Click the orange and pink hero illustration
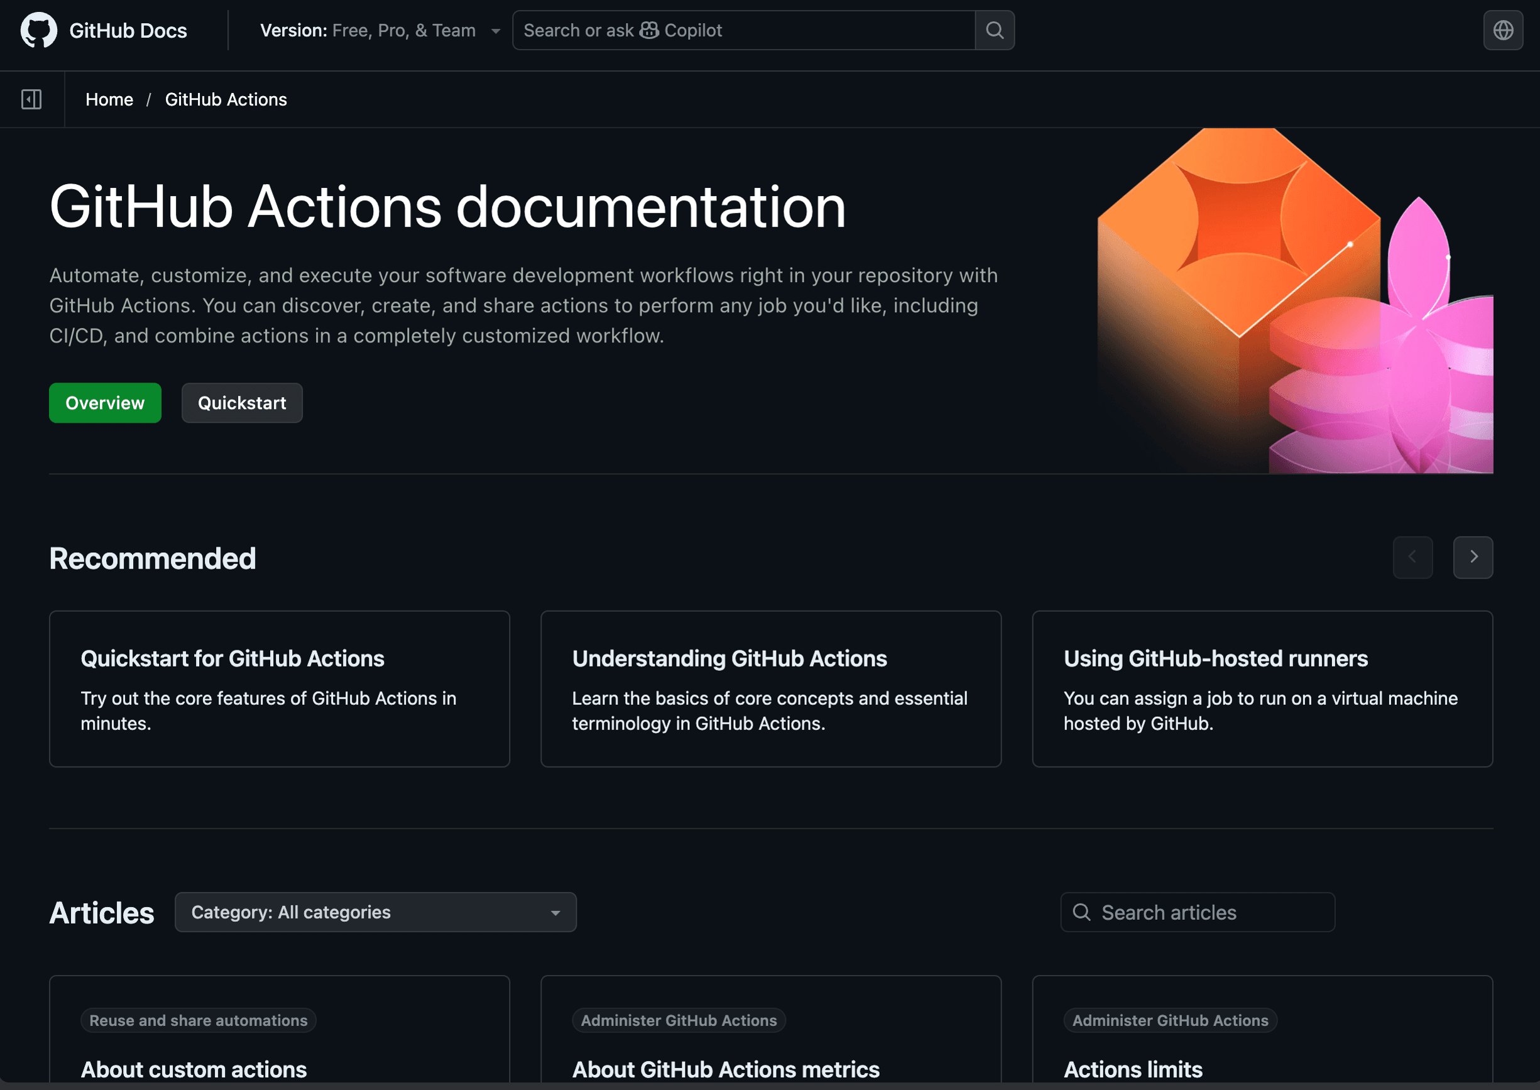Viewport: 1540px width, 1090px height. point(1295,301)
